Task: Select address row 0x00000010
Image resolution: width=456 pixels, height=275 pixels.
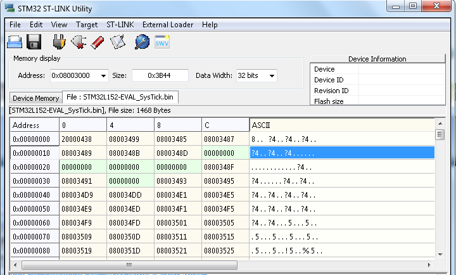Action: click(x=35, y=153)
